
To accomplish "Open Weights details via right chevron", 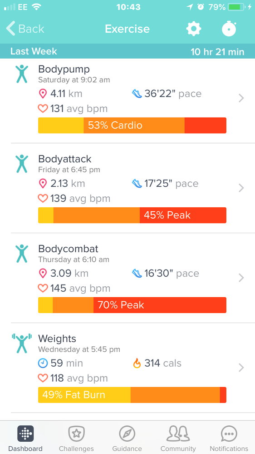I will (x=241, y=368).
